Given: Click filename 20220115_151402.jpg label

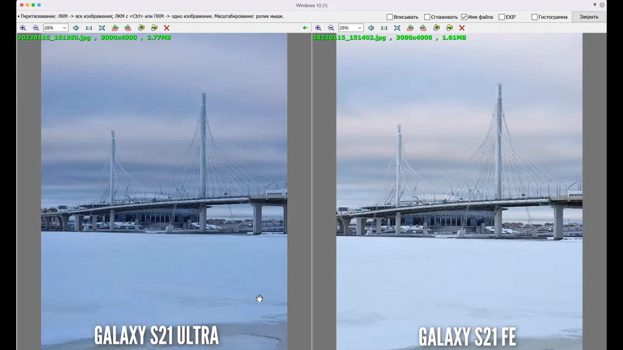Looking at the screenshot, I should coord(349,37).
